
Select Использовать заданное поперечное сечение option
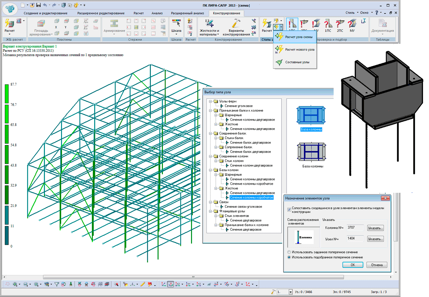[289, 252]
